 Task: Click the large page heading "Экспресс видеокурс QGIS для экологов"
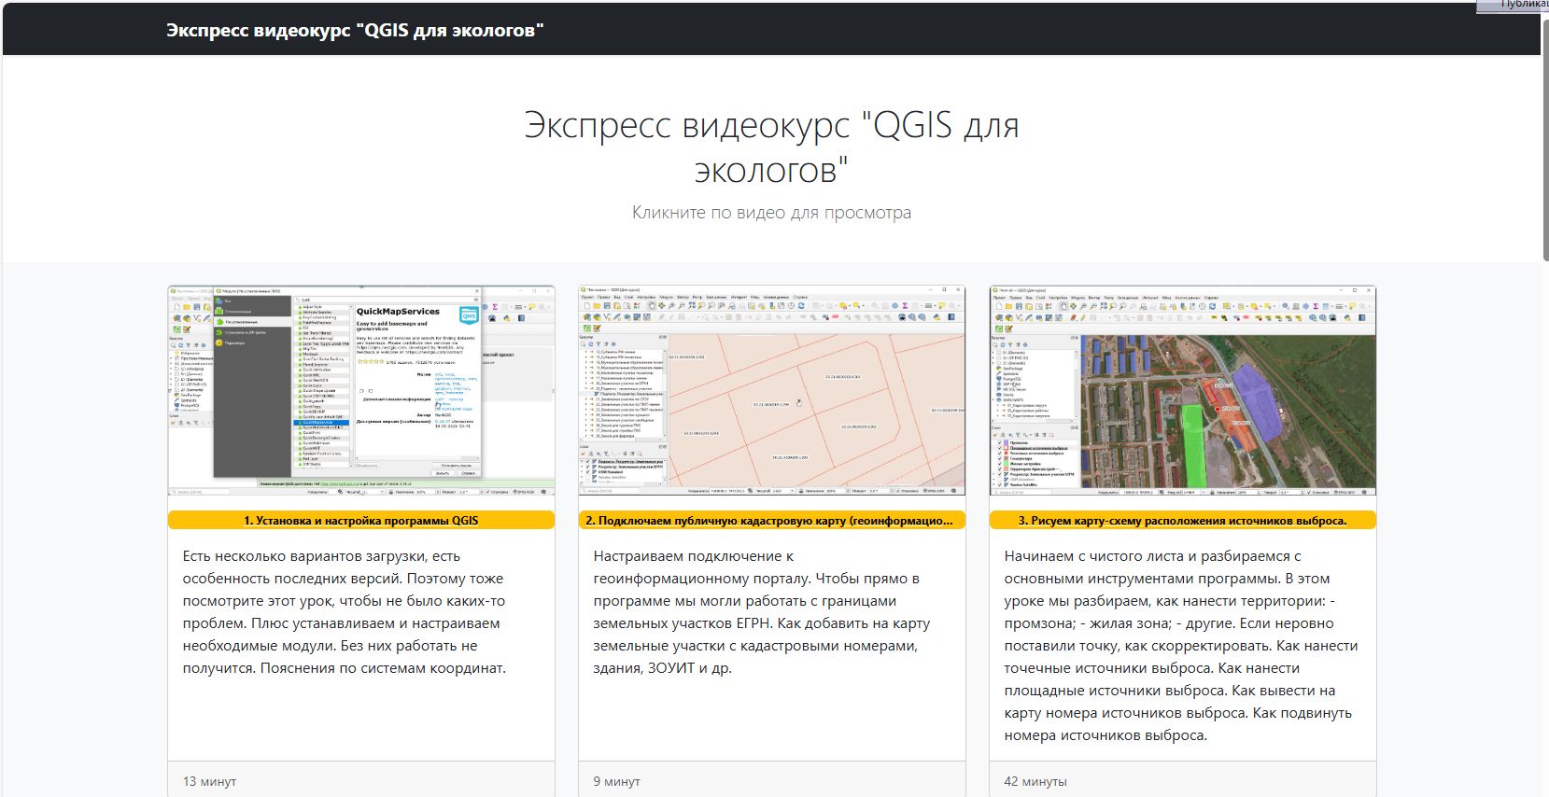(771, 147)
